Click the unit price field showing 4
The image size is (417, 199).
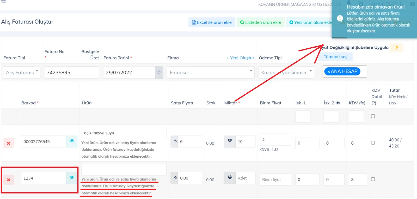(275, 140)
